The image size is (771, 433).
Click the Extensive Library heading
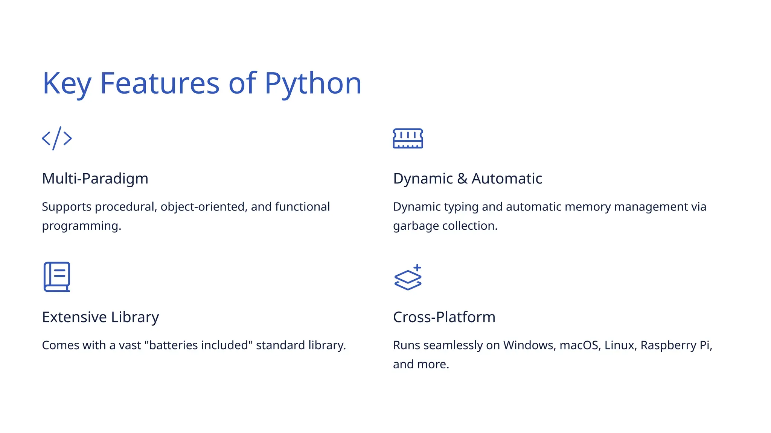click(101, 317)
